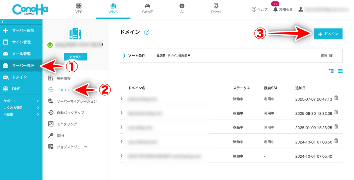This screenshot has width=354, height=180.
Task: Click the ConoHa by GMO logo
Action: [x=30, y=10]
